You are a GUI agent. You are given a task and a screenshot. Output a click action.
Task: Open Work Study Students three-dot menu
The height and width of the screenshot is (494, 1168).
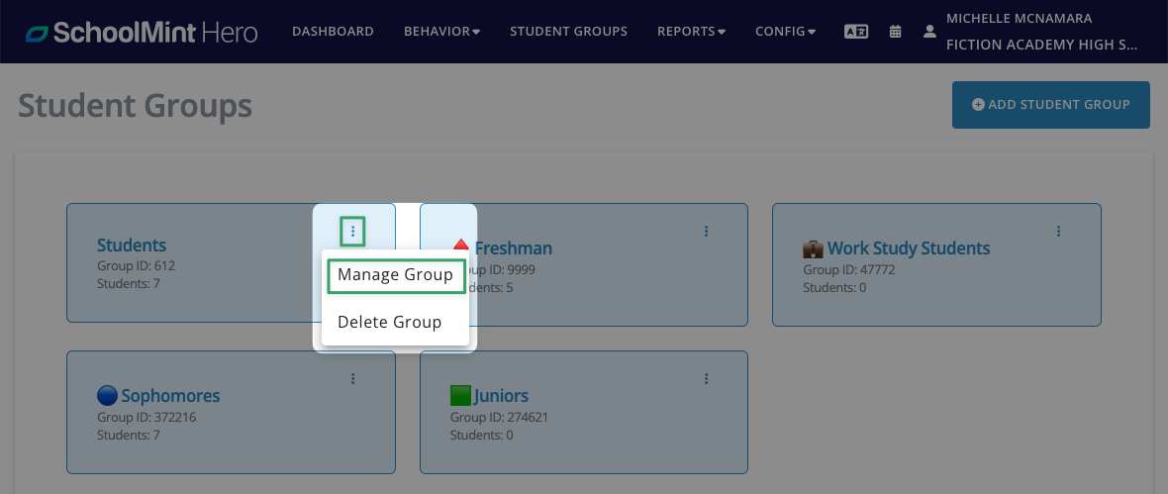pos(1058,232)
